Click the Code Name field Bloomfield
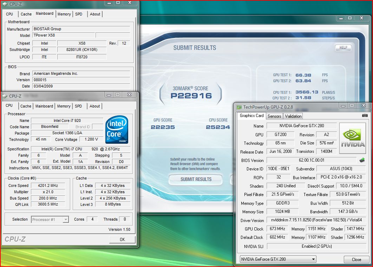 50,126
